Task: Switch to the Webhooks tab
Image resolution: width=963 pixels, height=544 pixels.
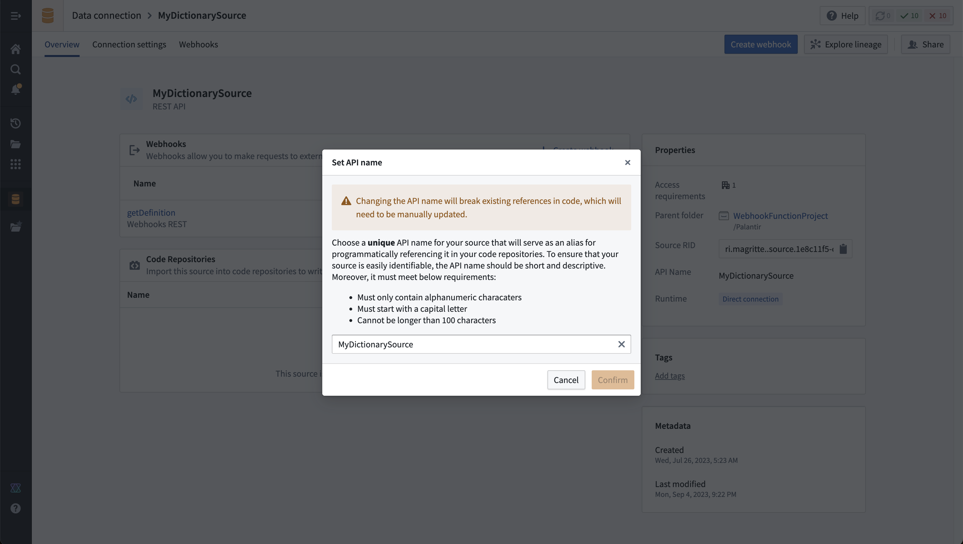Action: click(198, 44)
